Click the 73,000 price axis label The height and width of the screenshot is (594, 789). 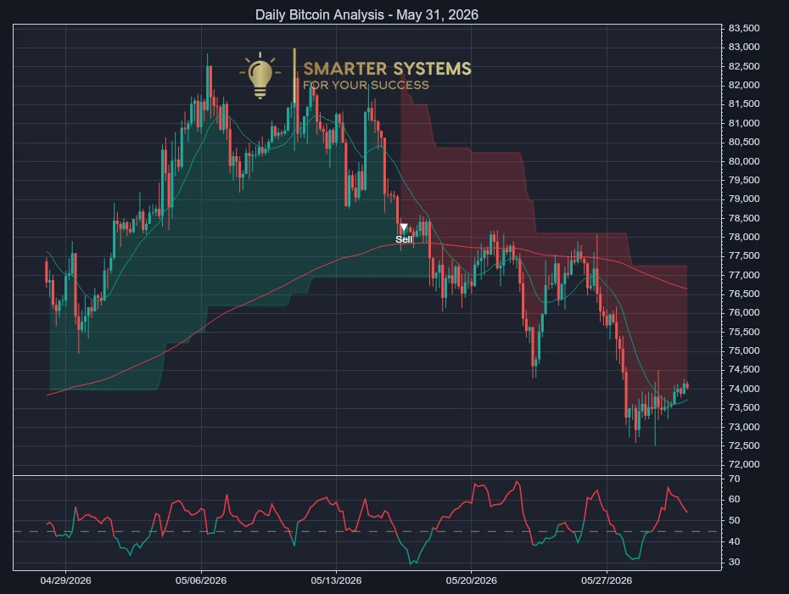coord(744,428)
